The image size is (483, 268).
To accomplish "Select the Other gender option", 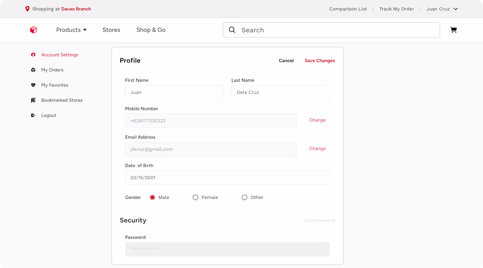I will pyautogui.click(x=244, y=197).
